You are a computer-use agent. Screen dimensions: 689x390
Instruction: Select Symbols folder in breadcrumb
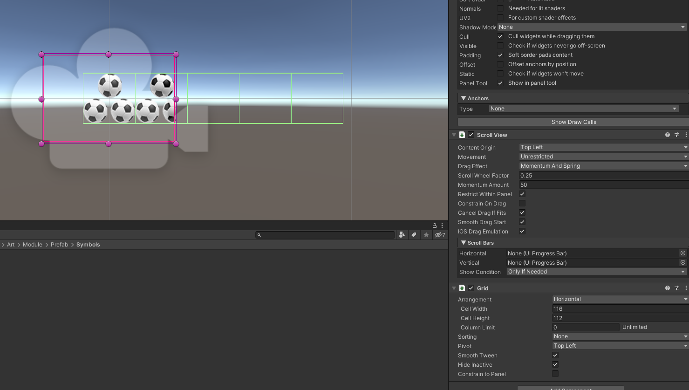coord(88,245)
